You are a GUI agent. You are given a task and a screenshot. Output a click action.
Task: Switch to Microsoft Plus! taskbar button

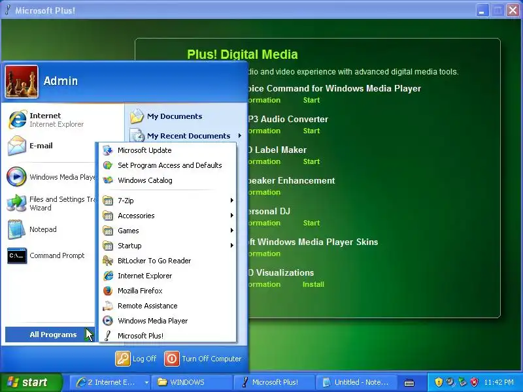tap(274, 382)
